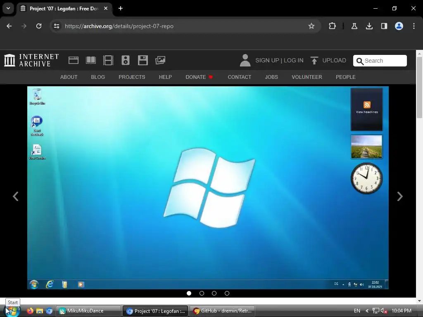Screen dimensions: 423x317
Task: Click the Windows 7 desktop screenshot image
Action: point(208,188)
